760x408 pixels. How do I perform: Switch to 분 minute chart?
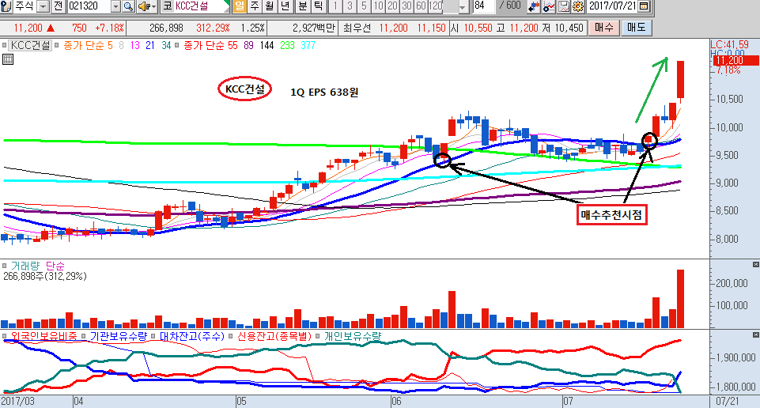pyautogui.click(x=302, y=6)
